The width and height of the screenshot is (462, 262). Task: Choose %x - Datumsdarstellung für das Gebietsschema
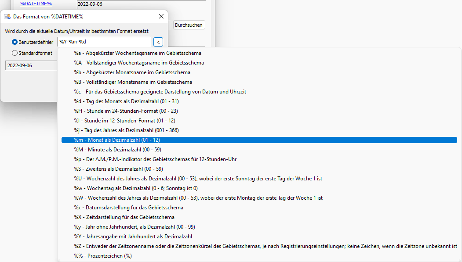click(259, 208)
